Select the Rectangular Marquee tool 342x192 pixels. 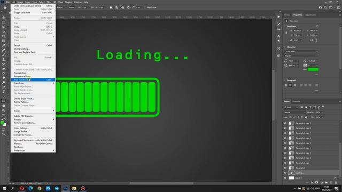[4, 22]
